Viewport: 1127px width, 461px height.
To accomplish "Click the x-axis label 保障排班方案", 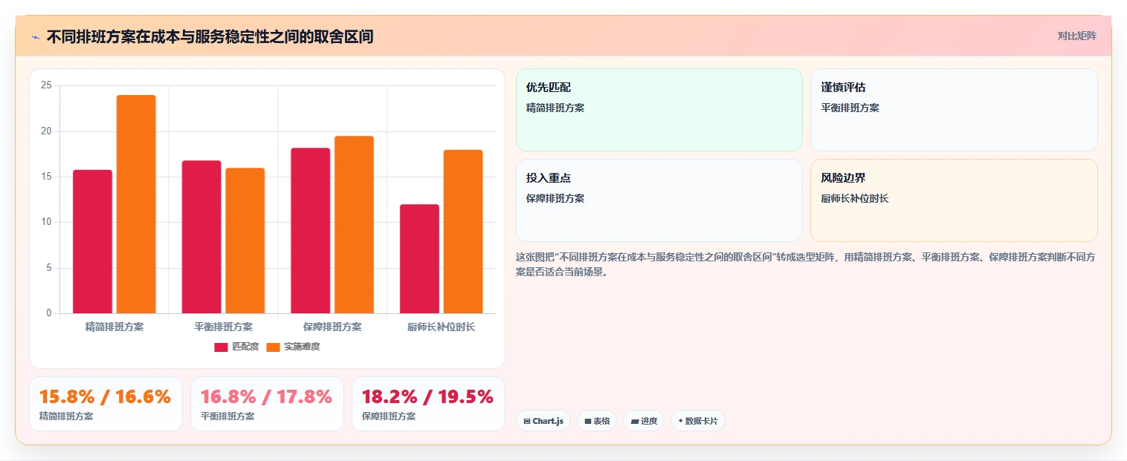I will [332, 327].
